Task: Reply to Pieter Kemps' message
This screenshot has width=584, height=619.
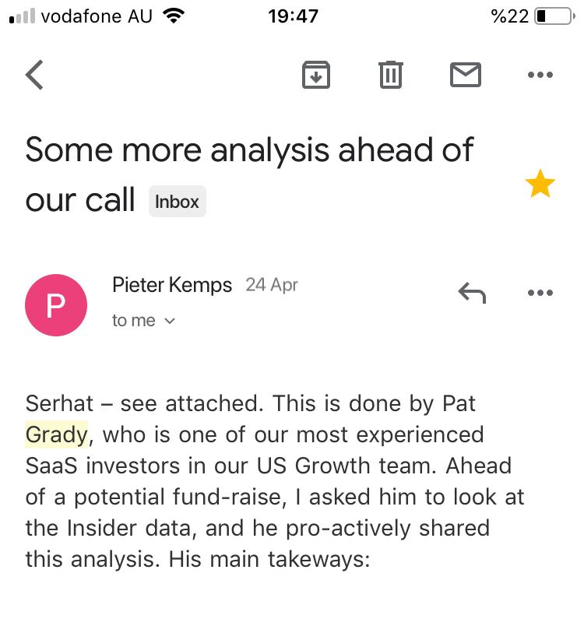Action: (x=472, y=293)
